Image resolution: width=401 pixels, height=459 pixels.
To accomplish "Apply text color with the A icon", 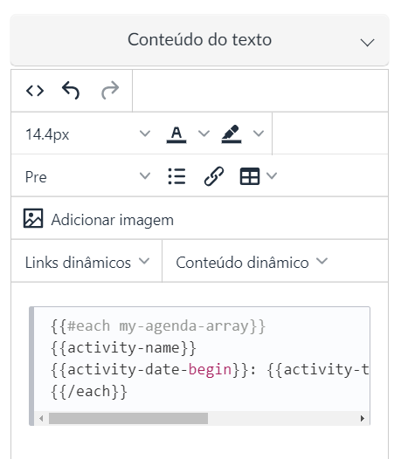I will pyautogui.click(x=176, y=134).
